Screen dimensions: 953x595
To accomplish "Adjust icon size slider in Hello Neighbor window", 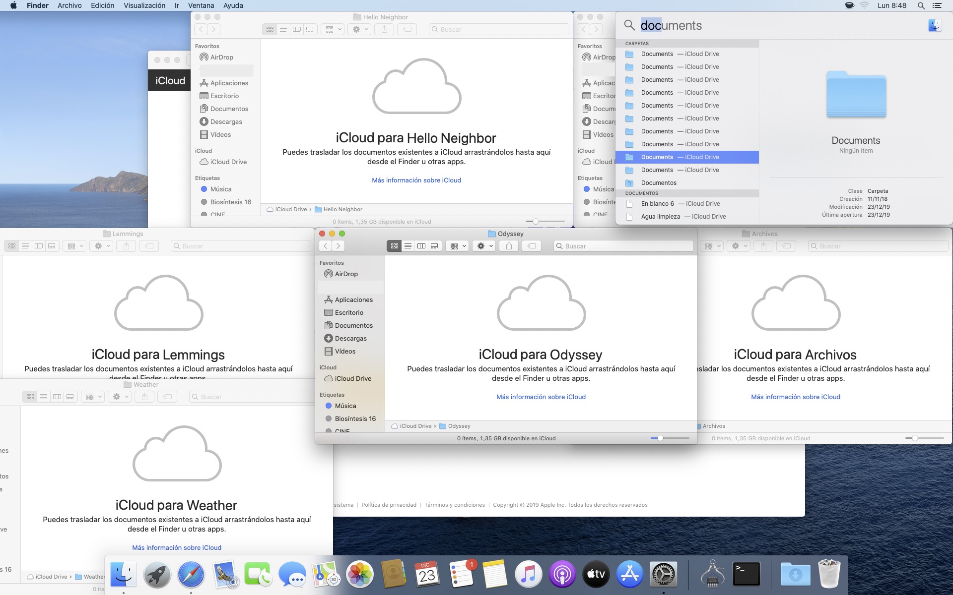I will click(x=536, y=221).
